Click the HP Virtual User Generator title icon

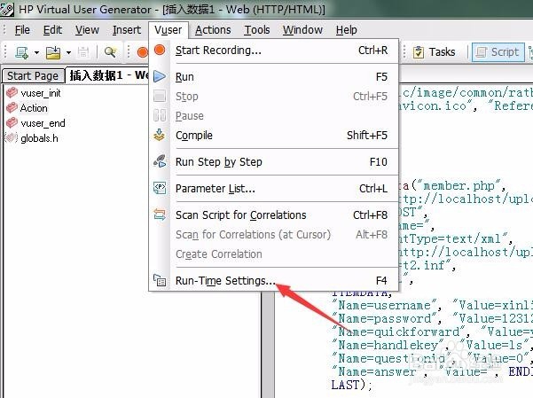(7, 9)
